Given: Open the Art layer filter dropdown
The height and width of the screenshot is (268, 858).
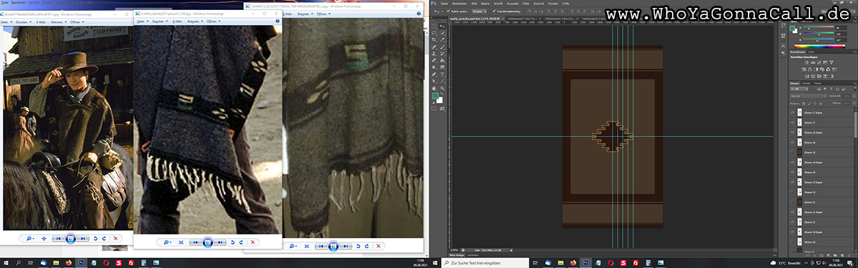Looking at the screenshot, I should tap(799, 89).
